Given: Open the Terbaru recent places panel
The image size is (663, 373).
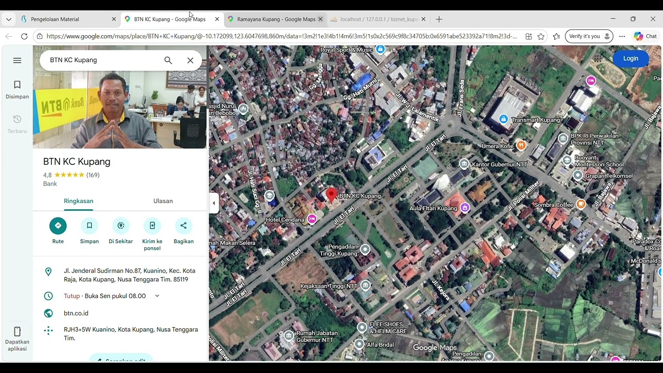Looking at the screenshot, I should [17, 124].
